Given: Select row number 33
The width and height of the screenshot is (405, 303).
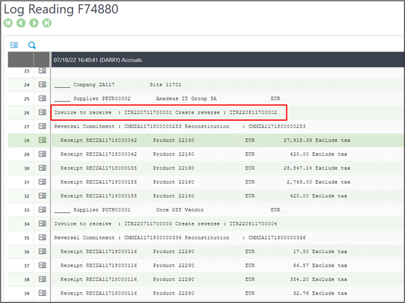Looking at the screenshot, I should [27, 210].
